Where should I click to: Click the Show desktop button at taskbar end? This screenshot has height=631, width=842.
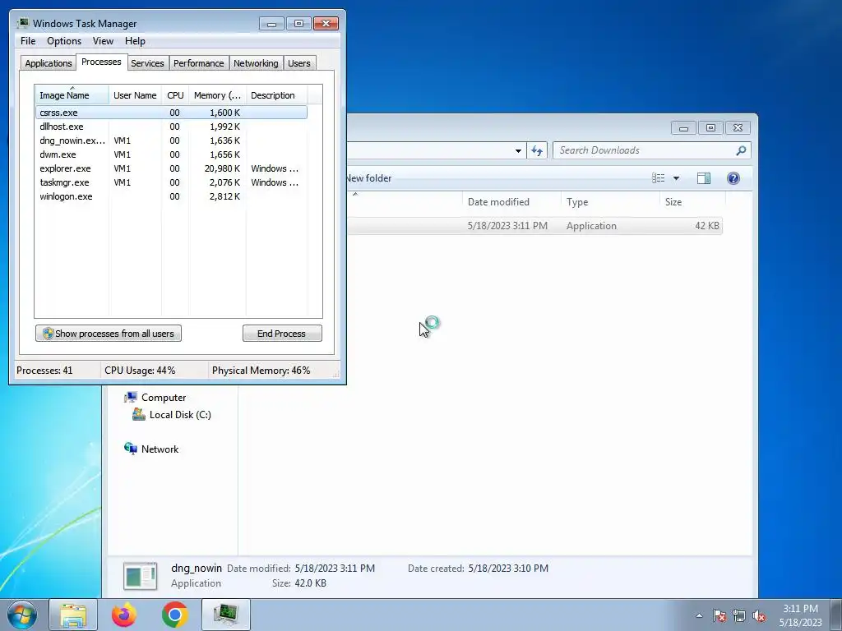tap(835, 615)
